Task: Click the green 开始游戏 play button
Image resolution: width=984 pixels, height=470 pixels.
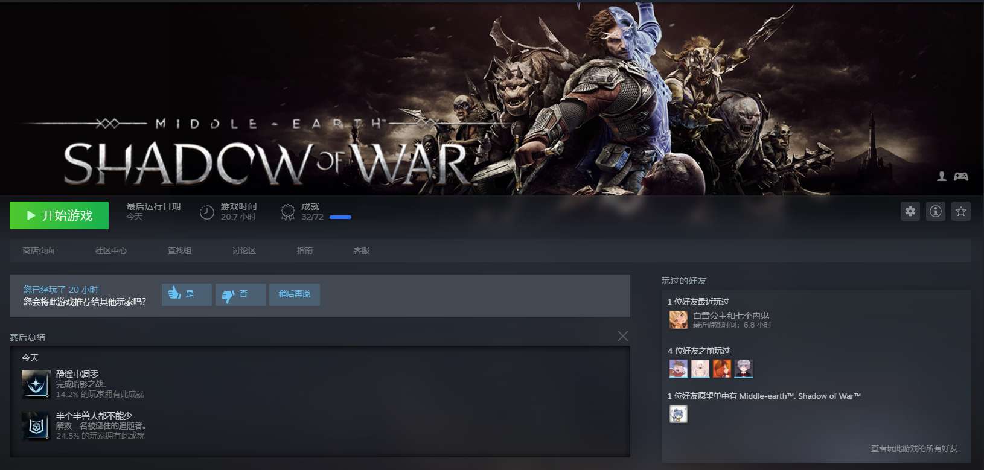Action: [x=59, y=215]
